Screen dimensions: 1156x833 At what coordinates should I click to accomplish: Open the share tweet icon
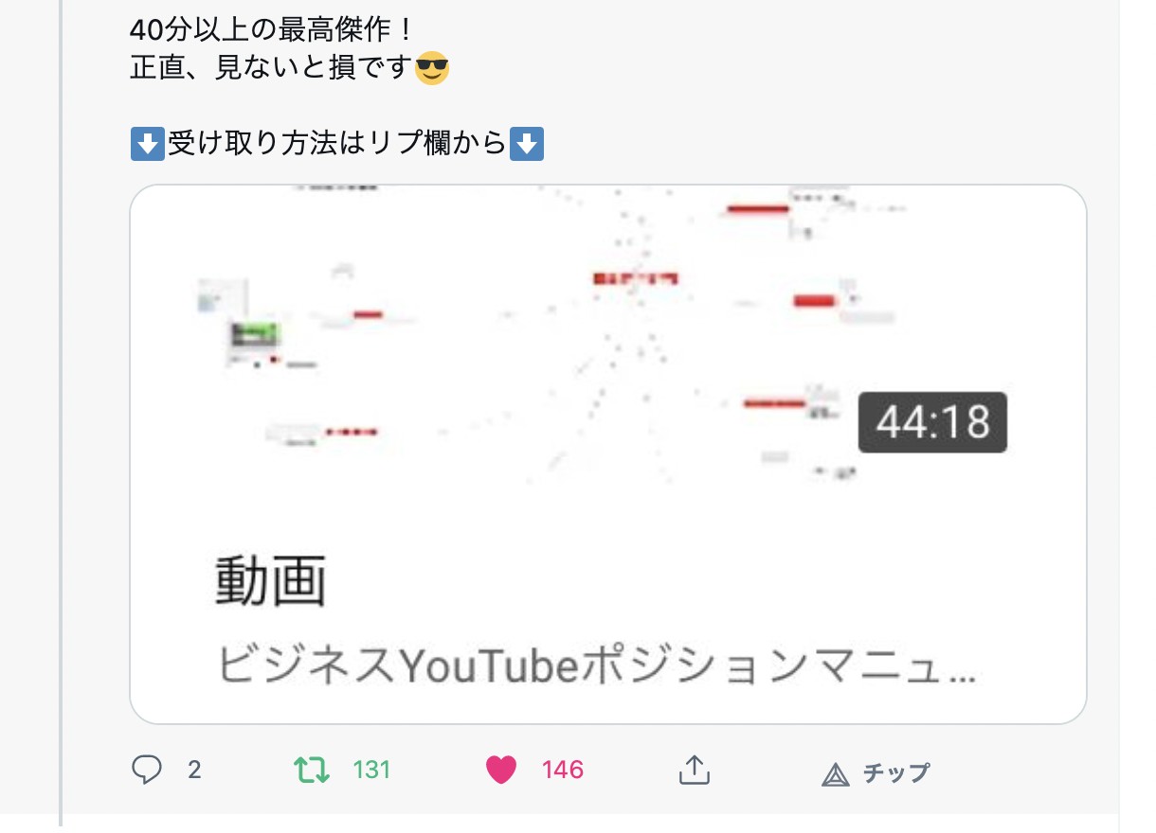[695, 770]
